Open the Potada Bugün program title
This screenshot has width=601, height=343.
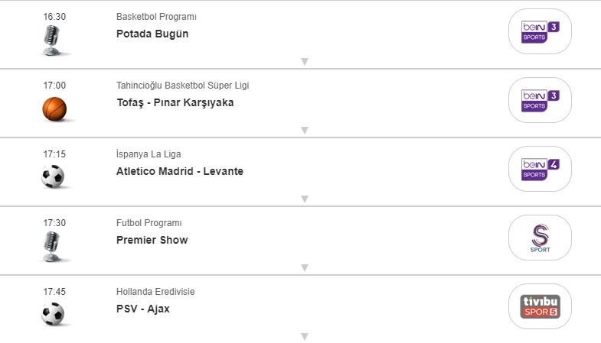pos(152,34)
